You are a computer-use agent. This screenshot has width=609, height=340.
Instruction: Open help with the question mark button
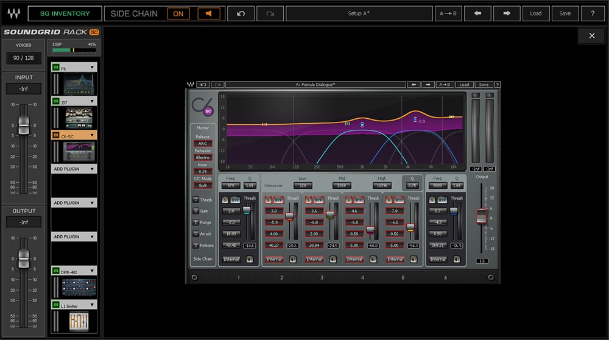coord(593,13)
